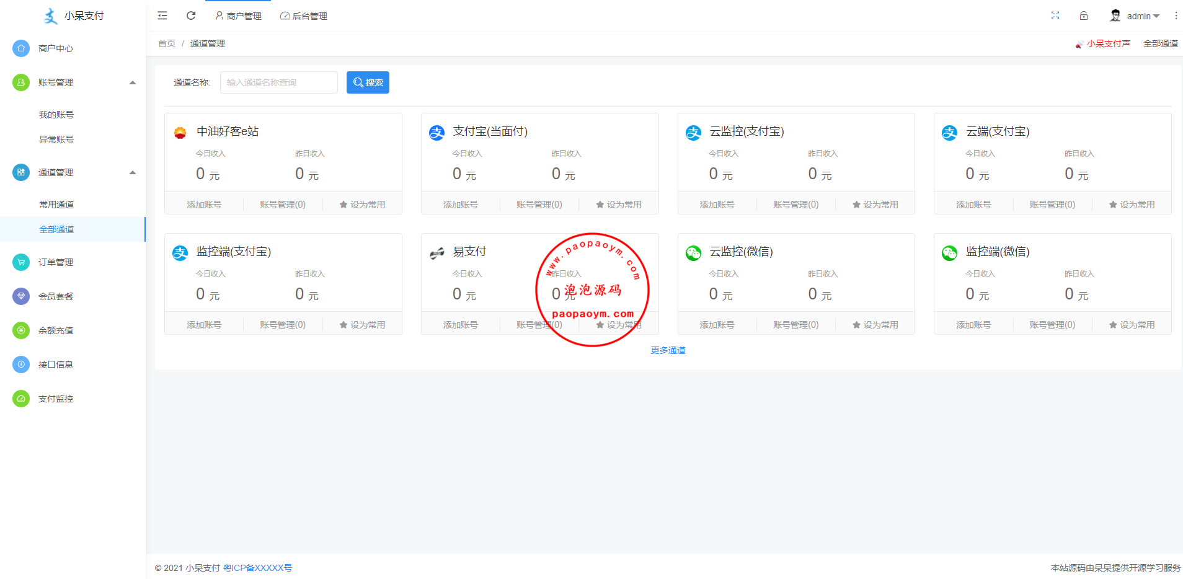The image size is (1183, 579).
Task: Collapse the sidebar with the toggle icon
Action: tap(162, 15)
